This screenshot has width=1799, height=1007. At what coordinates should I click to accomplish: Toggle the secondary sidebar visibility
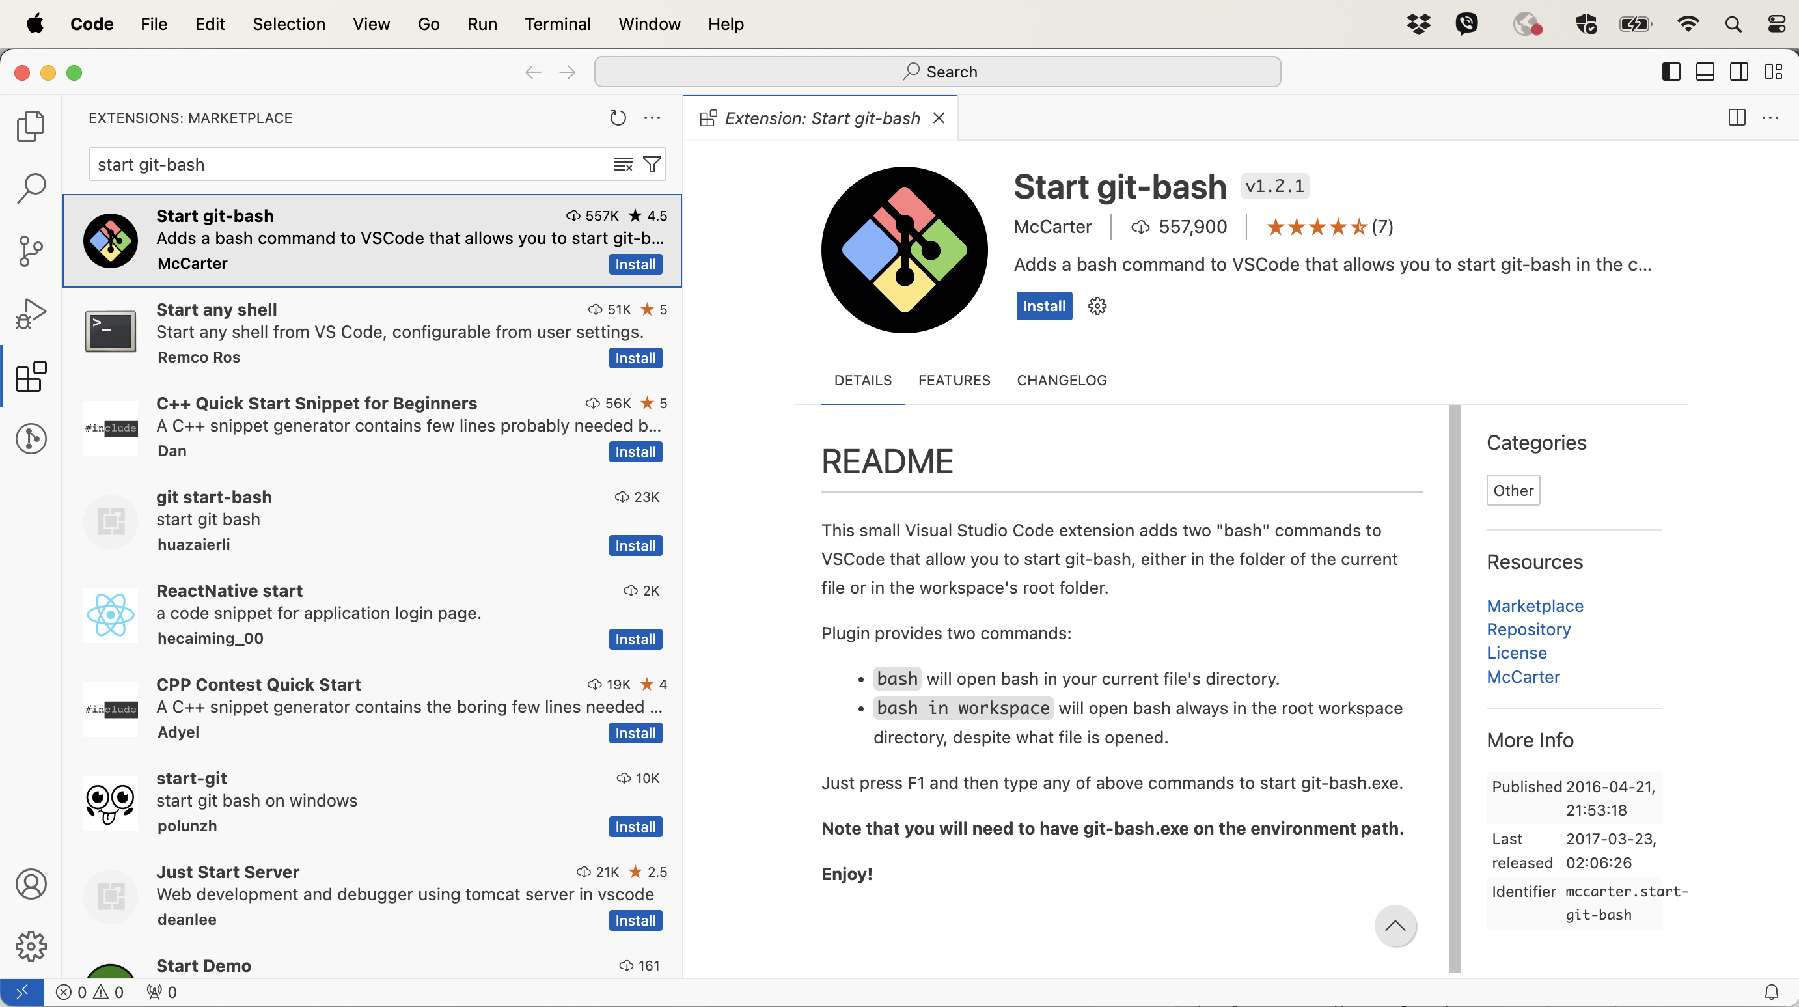1739,71
